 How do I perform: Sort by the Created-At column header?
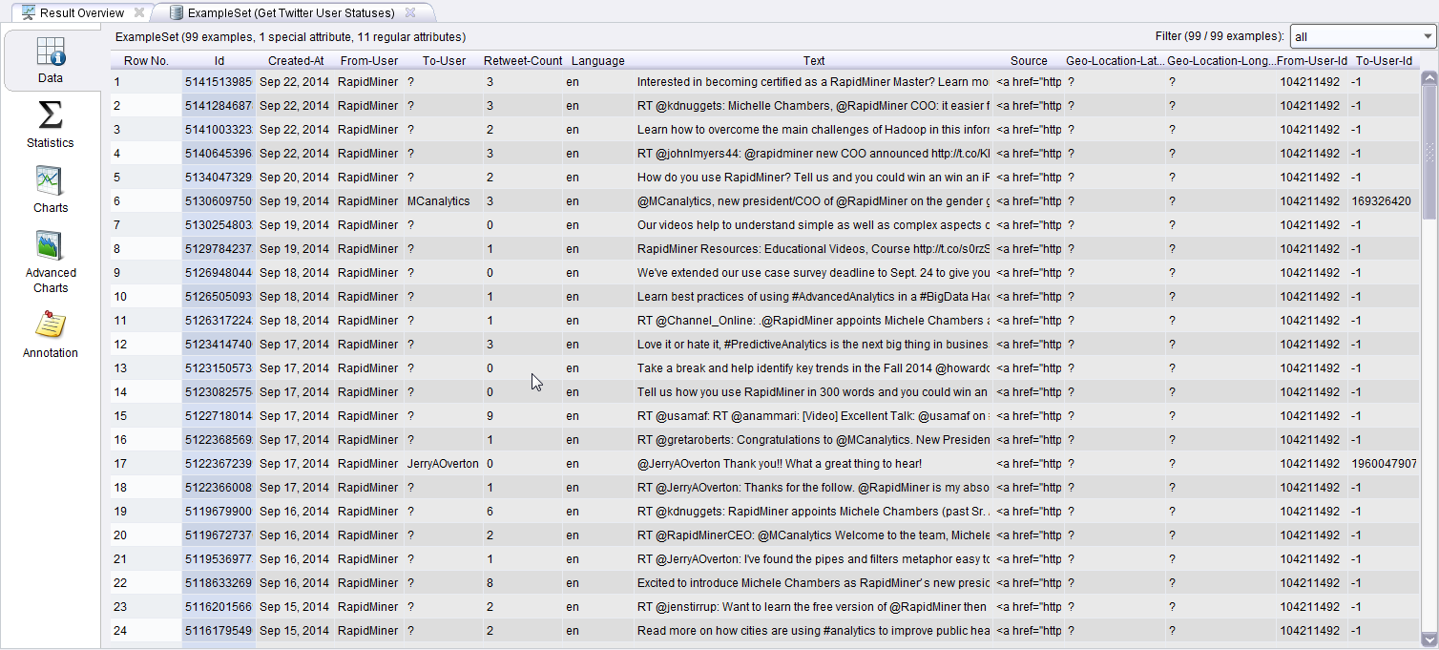click(296, 61)
